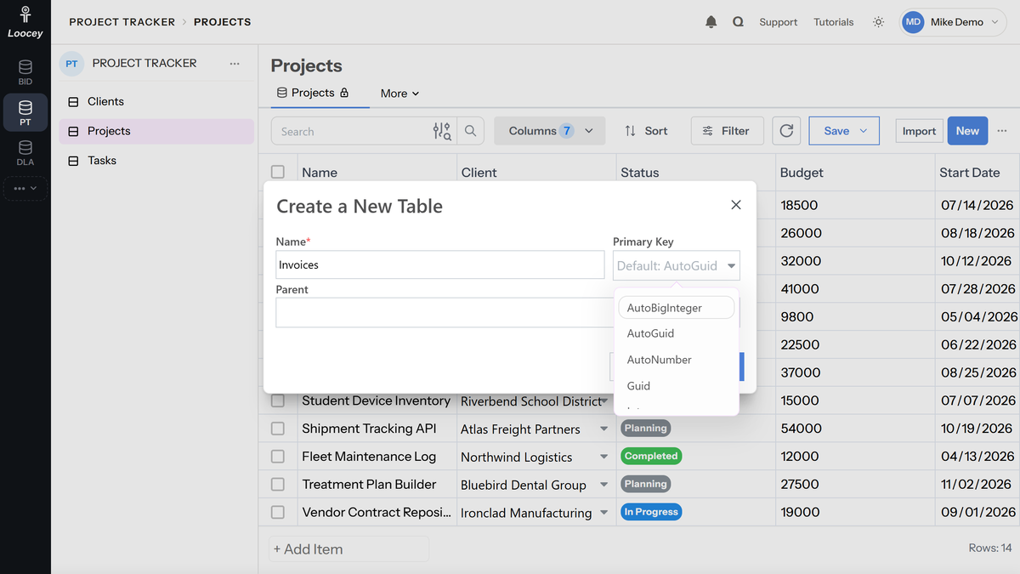Click the date cell 09/01/2026
Image resolution: width=1020 pixels, height=574 pixels.
[977, 512]
